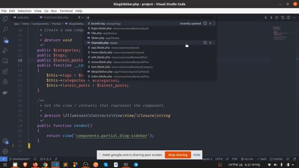Open notifications bell in status bar
Image resolution: width=299 pixels, height=168 pixels.
coord(294,159)
